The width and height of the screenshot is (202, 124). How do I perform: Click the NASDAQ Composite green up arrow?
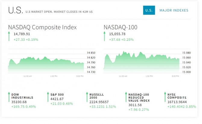pyautogui.click(x=9, y=37)
